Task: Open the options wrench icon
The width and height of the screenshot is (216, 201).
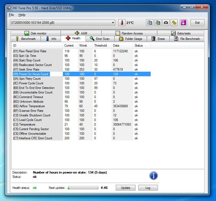Action: [174, 23]
